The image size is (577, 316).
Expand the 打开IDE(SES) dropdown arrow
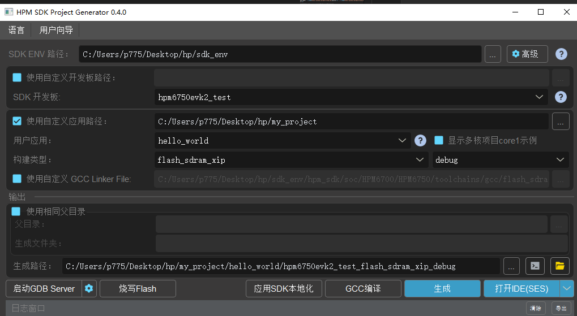point(567,289)
